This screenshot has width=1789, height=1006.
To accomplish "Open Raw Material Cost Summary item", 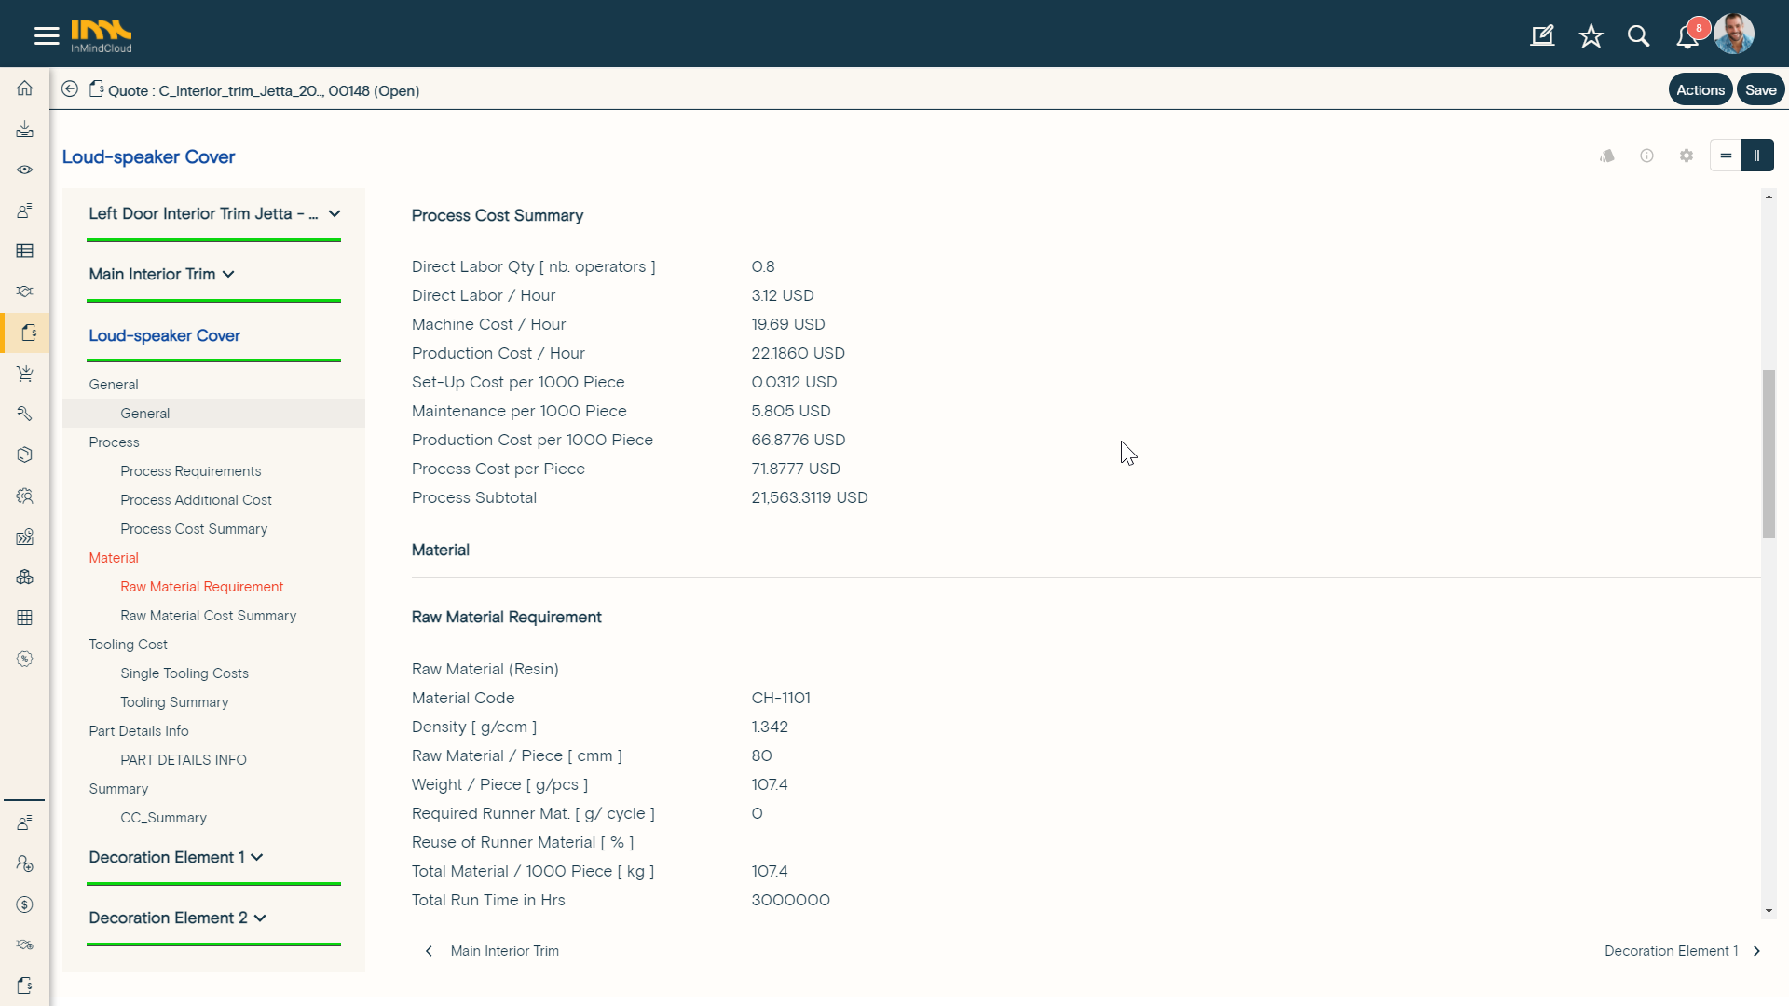I will (x=208, y=616).
